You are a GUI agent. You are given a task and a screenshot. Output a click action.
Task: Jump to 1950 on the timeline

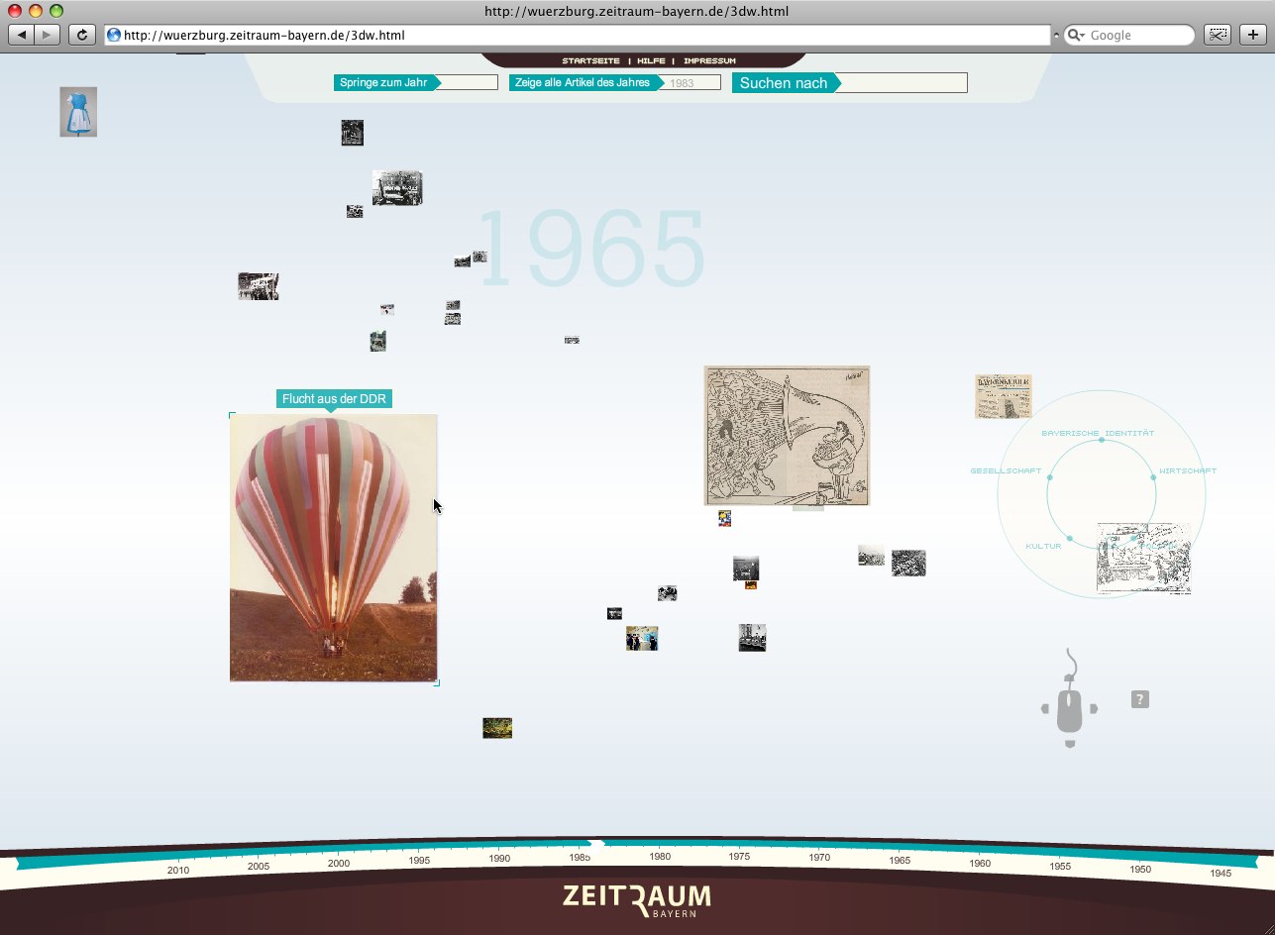(x=1140, y=870)
